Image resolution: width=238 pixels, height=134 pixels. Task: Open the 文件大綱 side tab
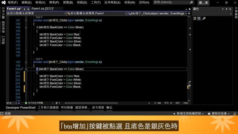pyautogui.click(x=3, y=13)
